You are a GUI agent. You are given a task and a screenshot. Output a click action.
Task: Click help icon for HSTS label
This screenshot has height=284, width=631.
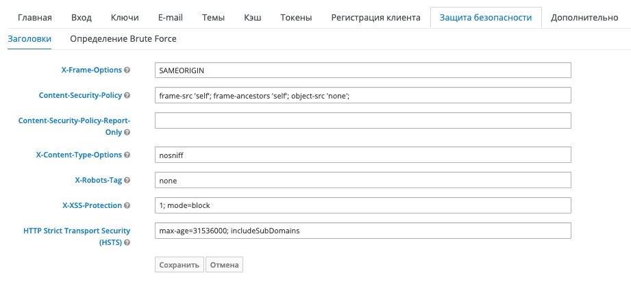pyautogui.click(x=127, y=242)
